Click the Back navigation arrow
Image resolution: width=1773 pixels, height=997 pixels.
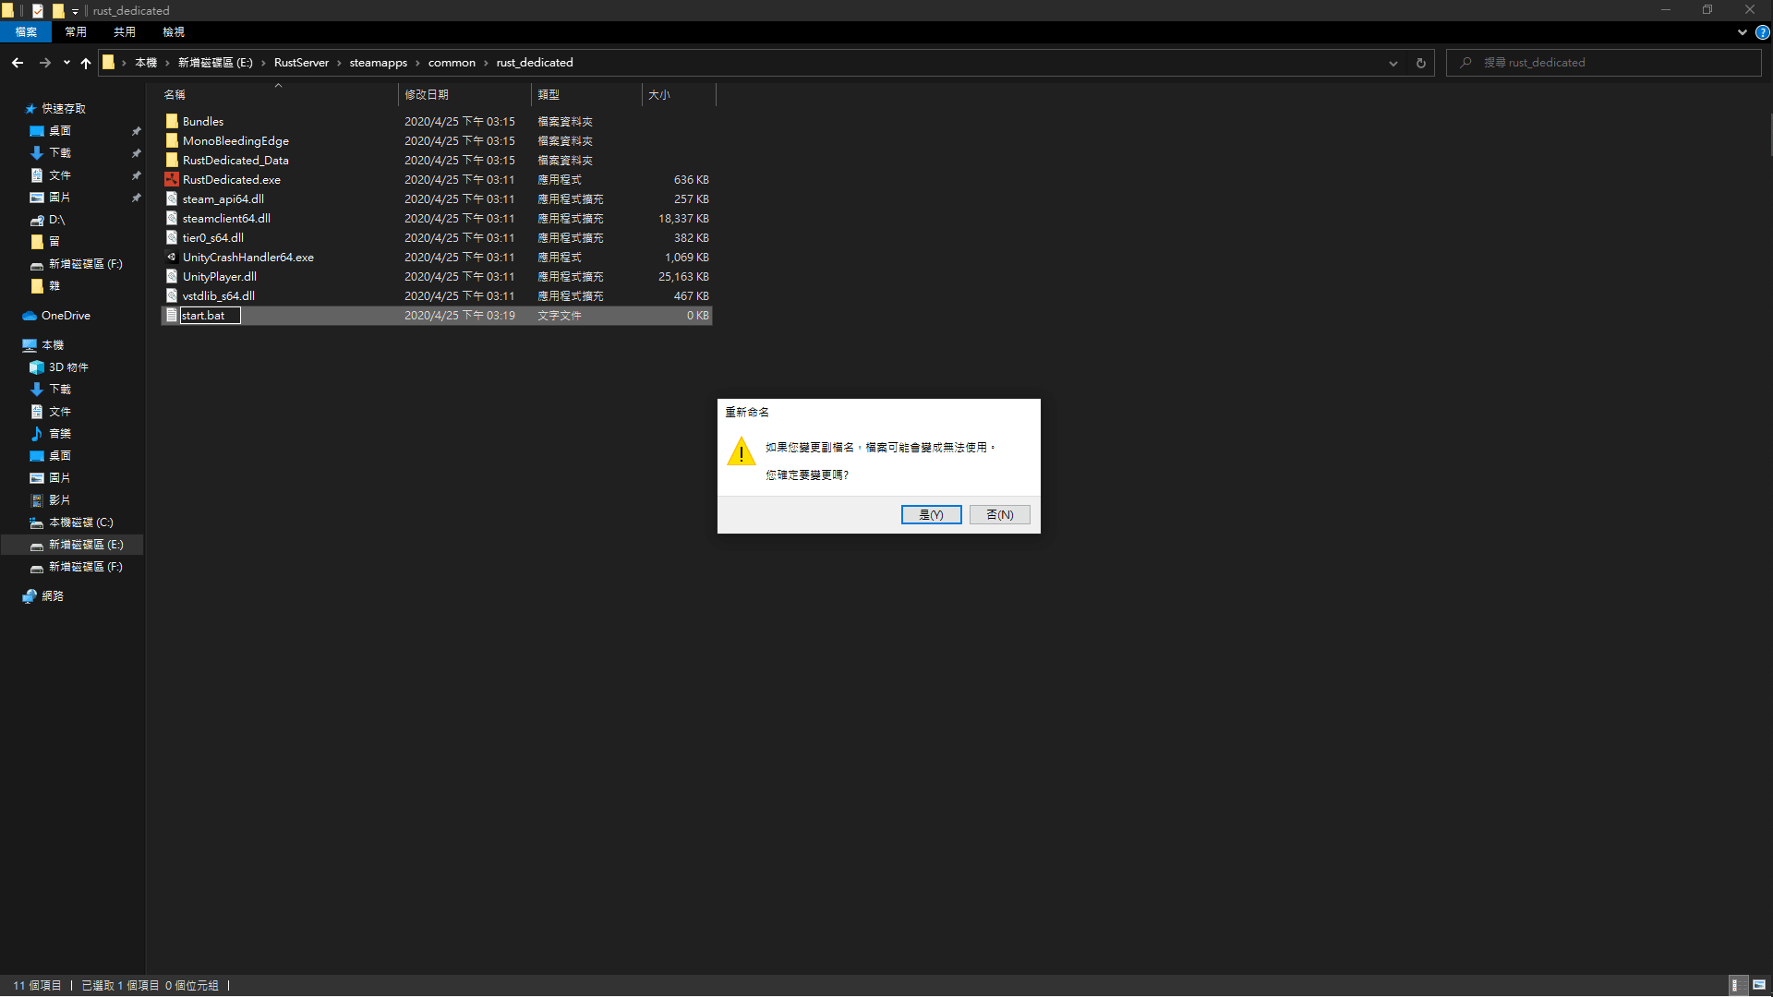pos(18,63)
